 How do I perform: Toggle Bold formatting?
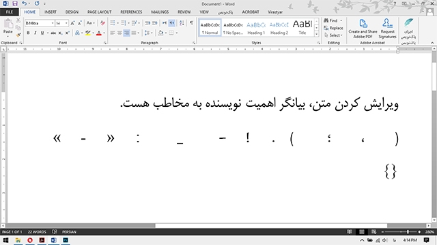pyautogui.click(x=28, y=33)
